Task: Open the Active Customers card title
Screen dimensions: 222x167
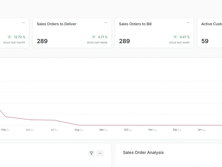Action: (x=212, y=24)
